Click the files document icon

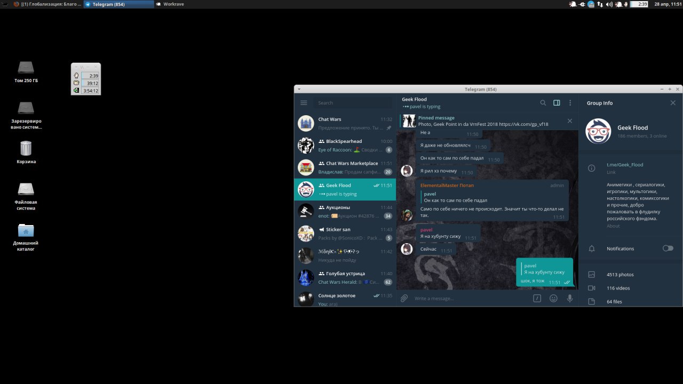coord(591,301)
